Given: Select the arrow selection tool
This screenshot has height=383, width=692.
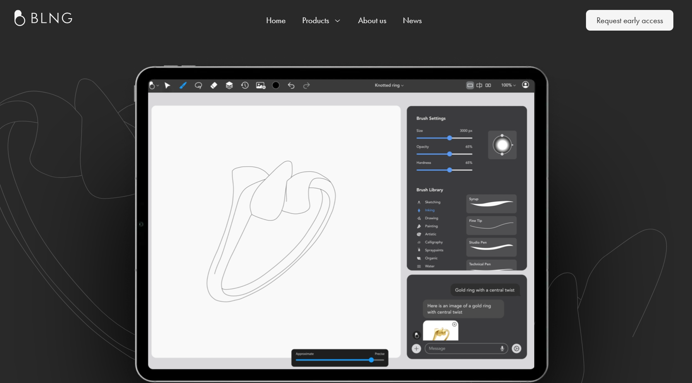Looking at the screenshot, I should point(167,85).
